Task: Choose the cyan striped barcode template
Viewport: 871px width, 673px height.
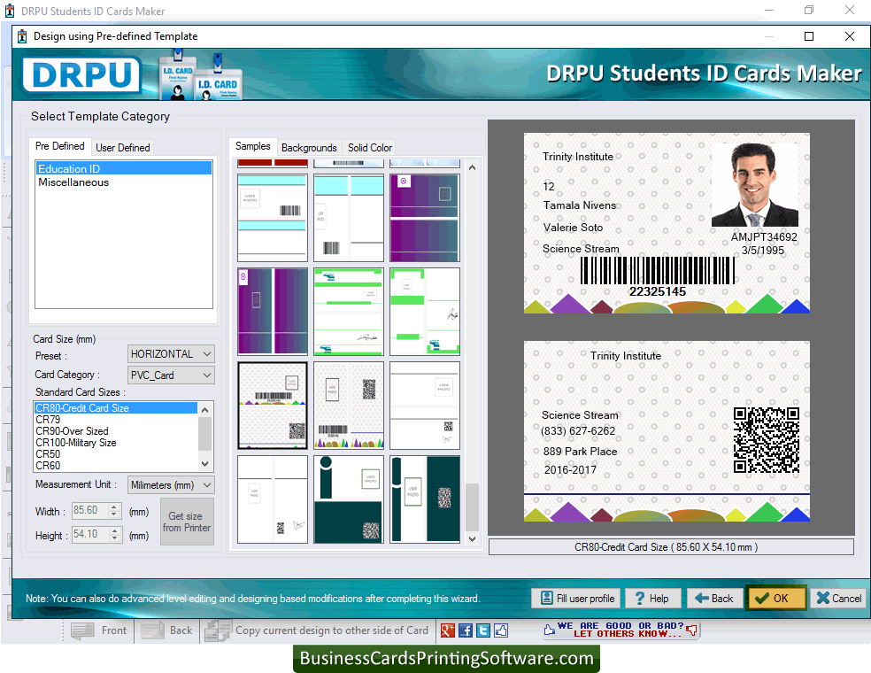Action: point(273,218)
